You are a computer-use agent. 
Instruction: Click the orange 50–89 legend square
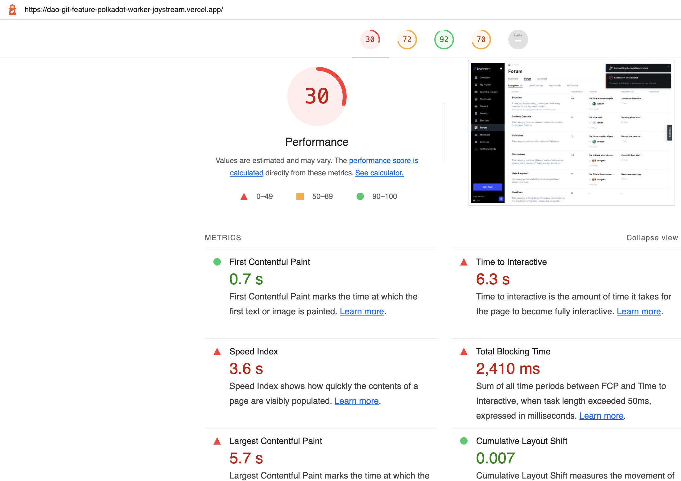(300, 196)
